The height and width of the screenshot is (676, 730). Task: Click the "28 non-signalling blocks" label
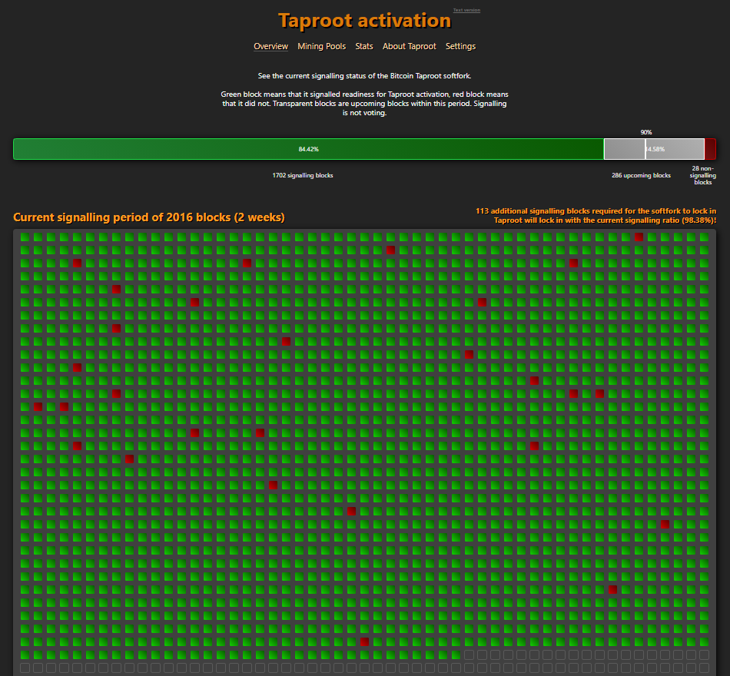[702, 175]
